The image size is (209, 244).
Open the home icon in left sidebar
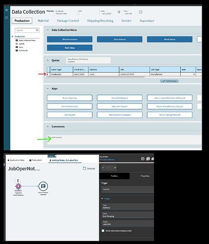coord(6,10)
